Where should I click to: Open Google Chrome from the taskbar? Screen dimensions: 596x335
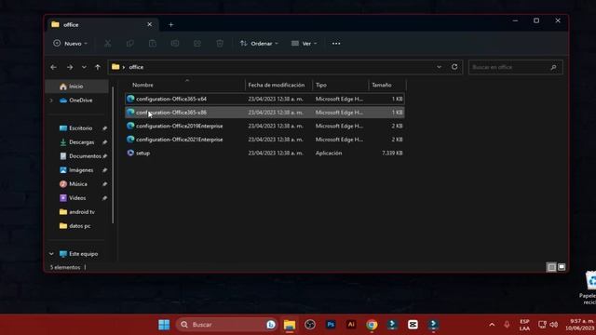pos(372,325)
